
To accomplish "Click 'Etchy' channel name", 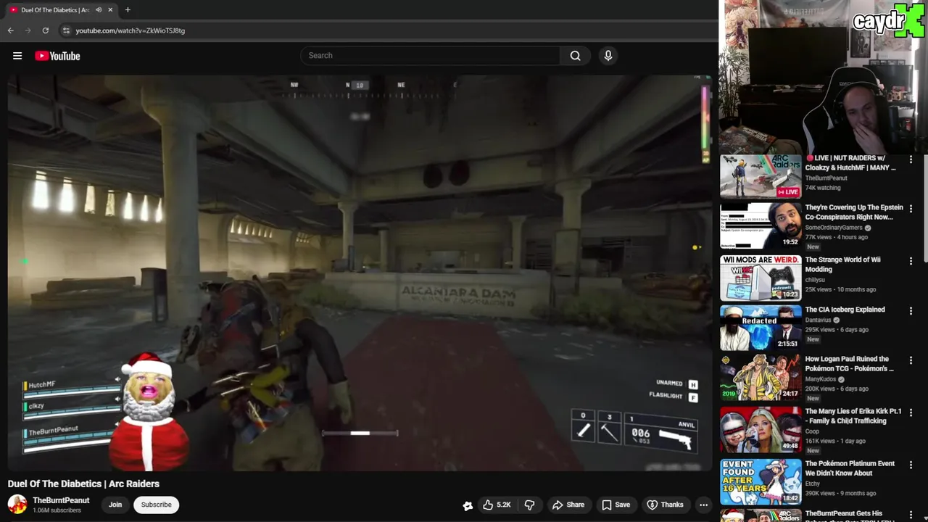I will click(x=813, y=484).
